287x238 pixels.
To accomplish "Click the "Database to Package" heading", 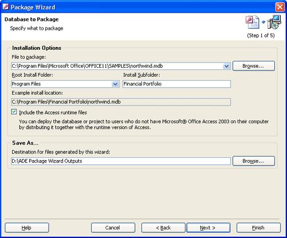I will [32, 19].
